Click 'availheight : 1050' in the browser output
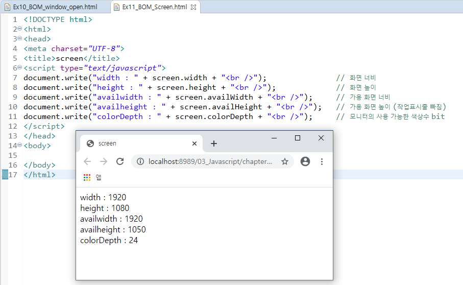Image resolution: width=463 pixels, height=285 pixels. (x=113, y=230)
